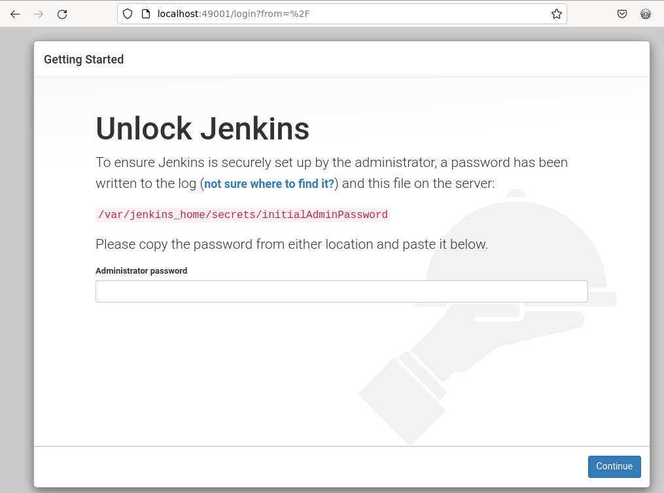Image resolution: width=664 pixels, height=493 pixels.
Task: Click the gear icon in browser toolbar
Action: tap(646, 14)
